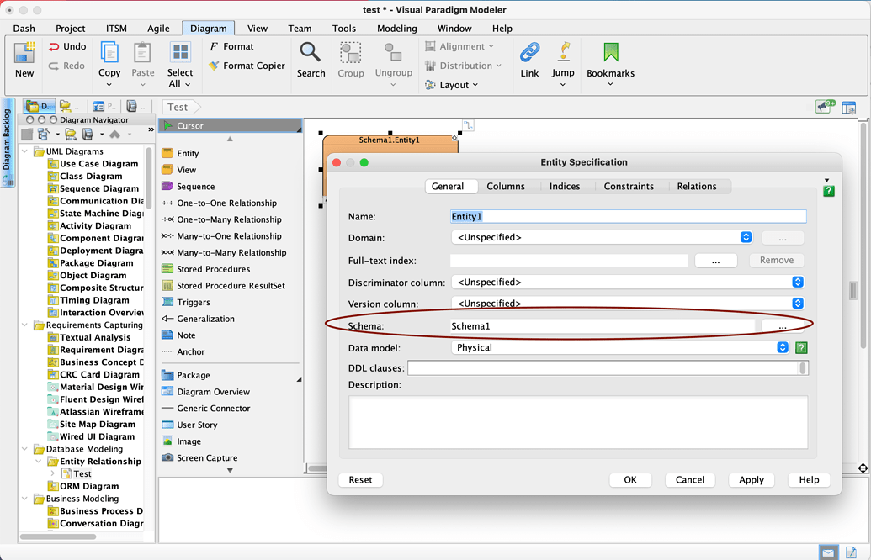Open the Search tool in the ribbon
Screen dimensions: 871x560
tap(311, 57)
